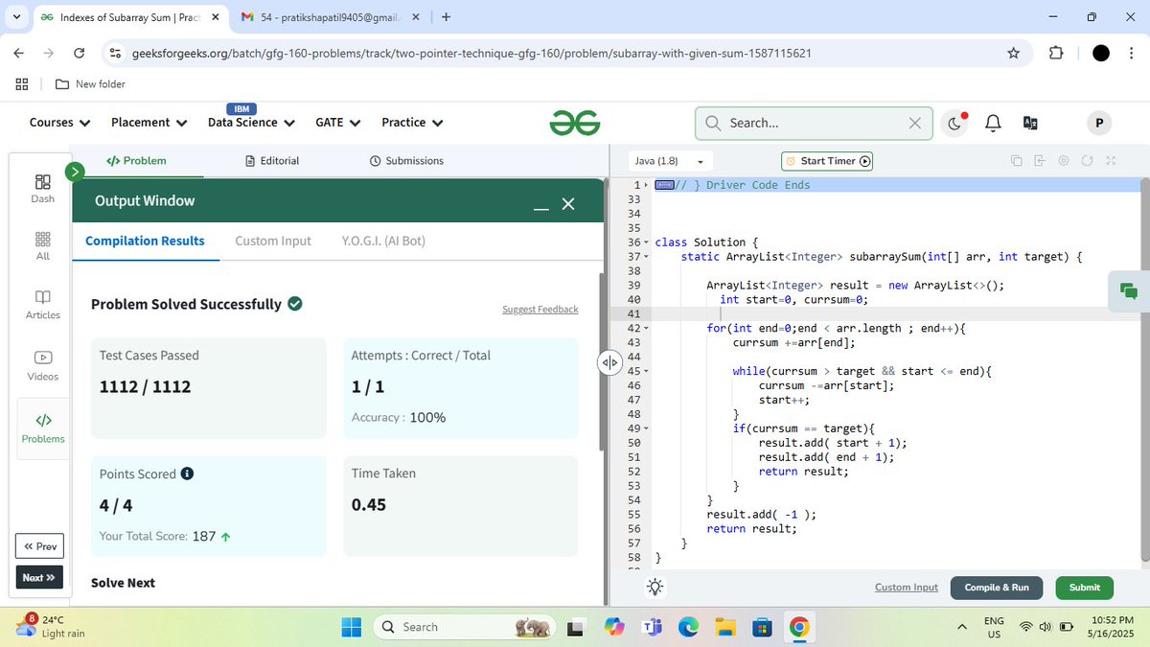Open Custom Input link below the editor
The image size is (1150, 647).
[907, 588]
